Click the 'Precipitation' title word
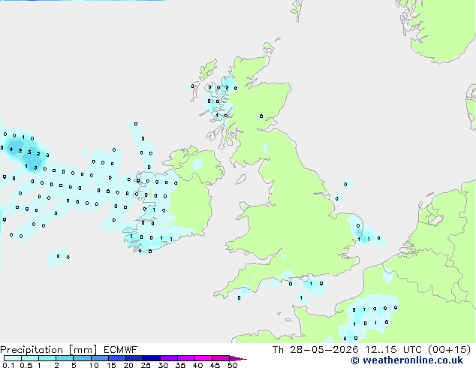This screenshot has height=368, width=476. pos(32,350)
